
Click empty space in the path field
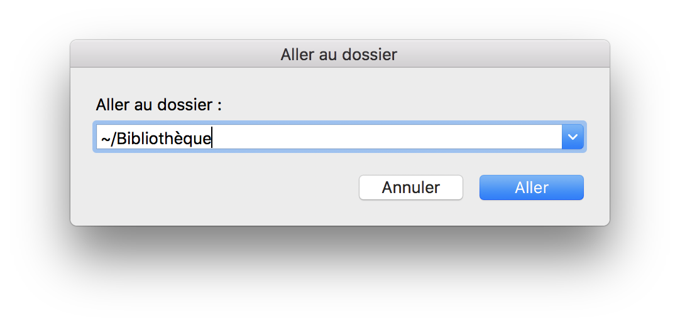(390, 137)
